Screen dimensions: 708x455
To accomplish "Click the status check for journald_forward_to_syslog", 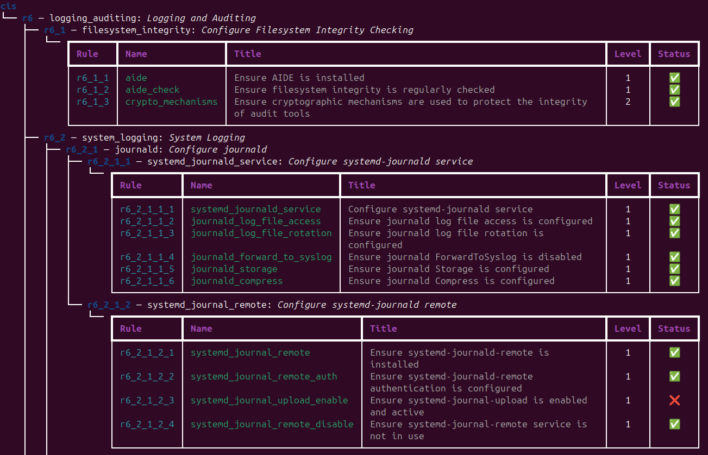I will pyautogui.click(x=674, y=257).
